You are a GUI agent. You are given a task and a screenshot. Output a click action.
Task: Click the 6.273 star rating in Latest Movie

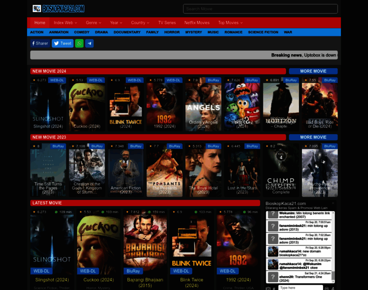coord(40,212)
